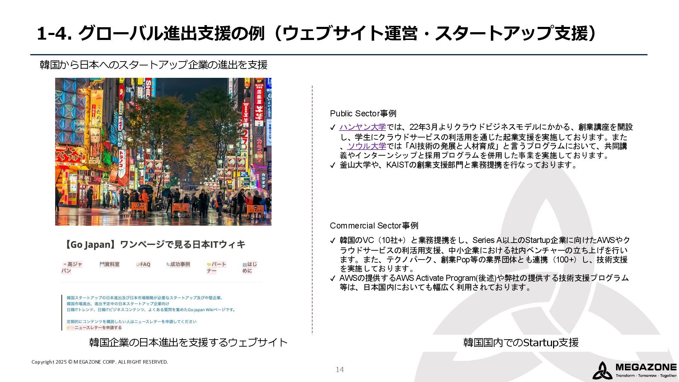Click the copyright notice text
This screenshot has width=679, height=382.
tap(99, 362)
